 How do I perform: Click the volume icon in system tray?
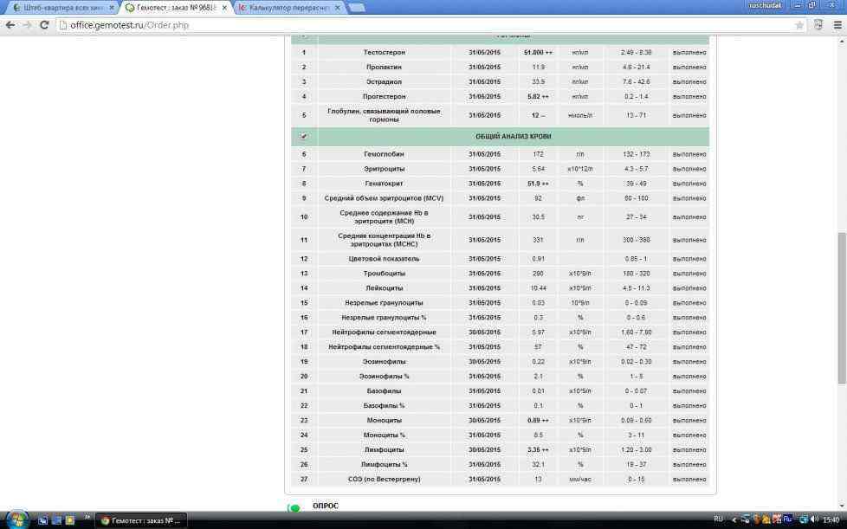pos(816,519)
